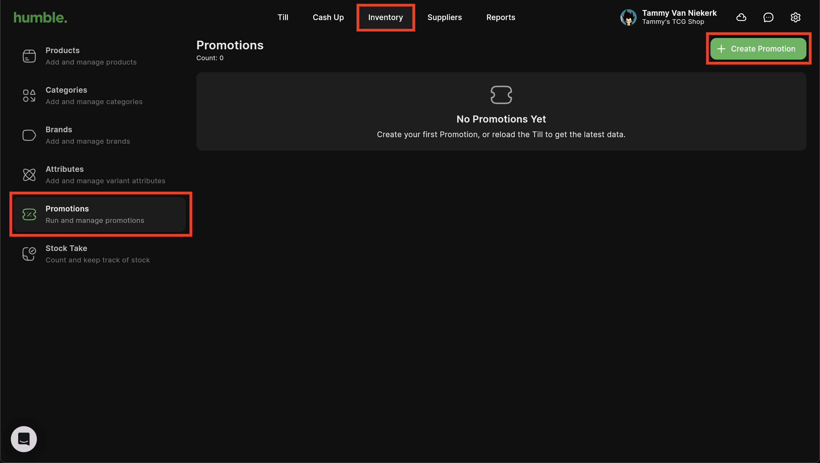Viewport: 820px width, 463px height.
Task: Open the chat messages icon
Action: tap(768, 17)
